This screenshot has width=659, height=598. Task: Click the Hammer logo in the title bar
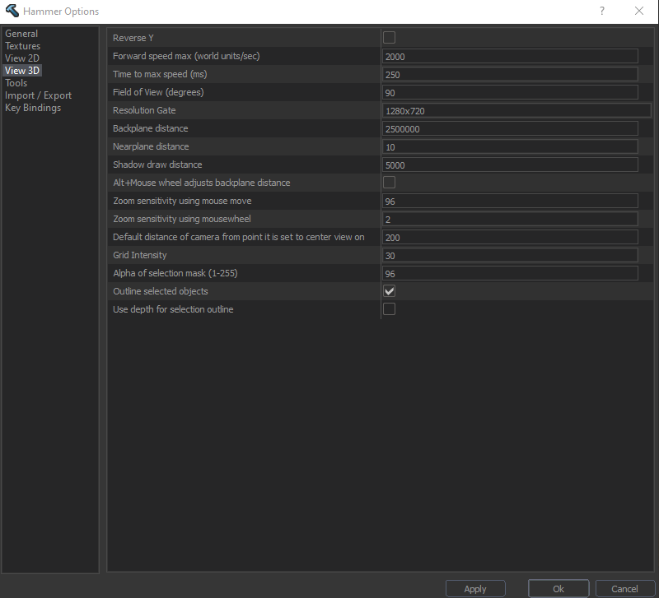(12, 11)
